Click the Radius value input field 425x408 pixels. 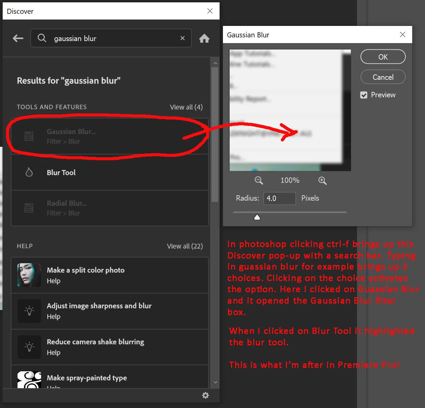coord(280,198)
